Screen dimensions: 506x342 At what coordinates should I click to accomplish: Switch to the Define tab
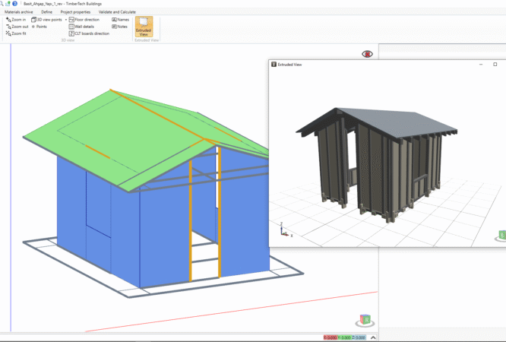46,12
